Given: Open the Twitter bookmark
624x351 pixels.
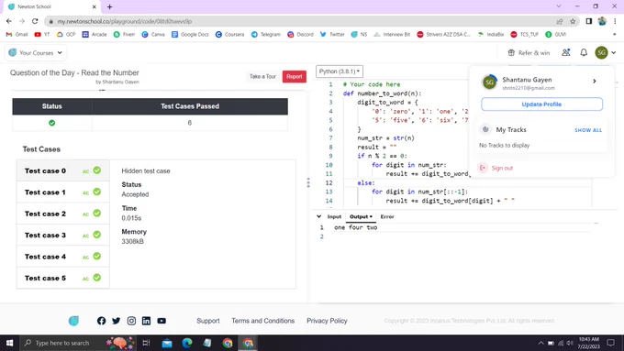Looking at the screenshot, I should point(332,35).
